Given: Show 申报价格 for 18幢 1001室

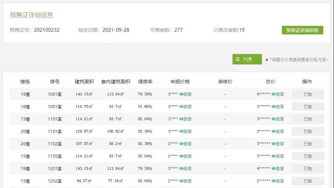Looking at the screenshot, I should click(185, 107).
